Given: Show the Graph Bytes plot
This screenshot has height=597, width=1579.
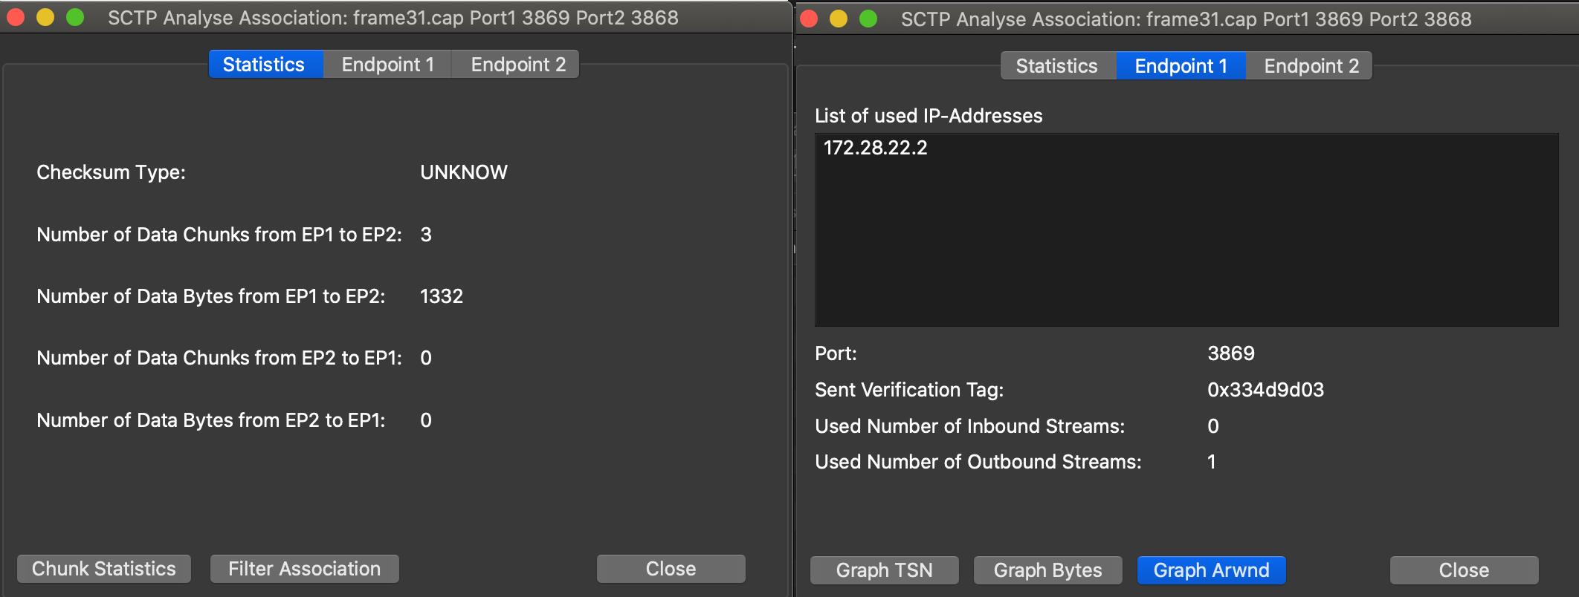Looking at the screenshot, I should [1047, 570].
